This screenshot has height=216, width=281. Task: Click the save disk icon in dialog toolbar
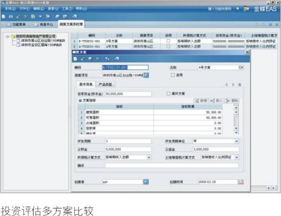click(90, 59)
